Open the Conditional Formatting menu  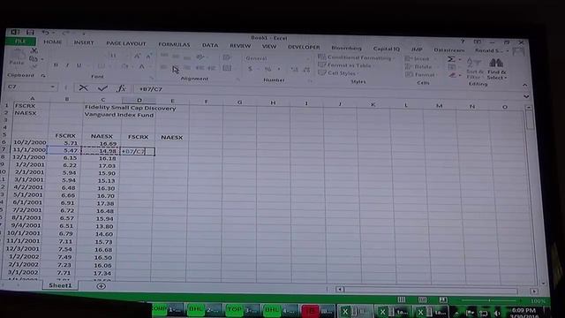[x=356, y=57]
